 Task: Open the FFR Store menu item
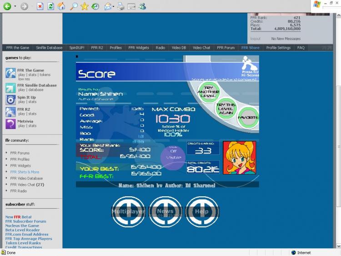[251, 48]
